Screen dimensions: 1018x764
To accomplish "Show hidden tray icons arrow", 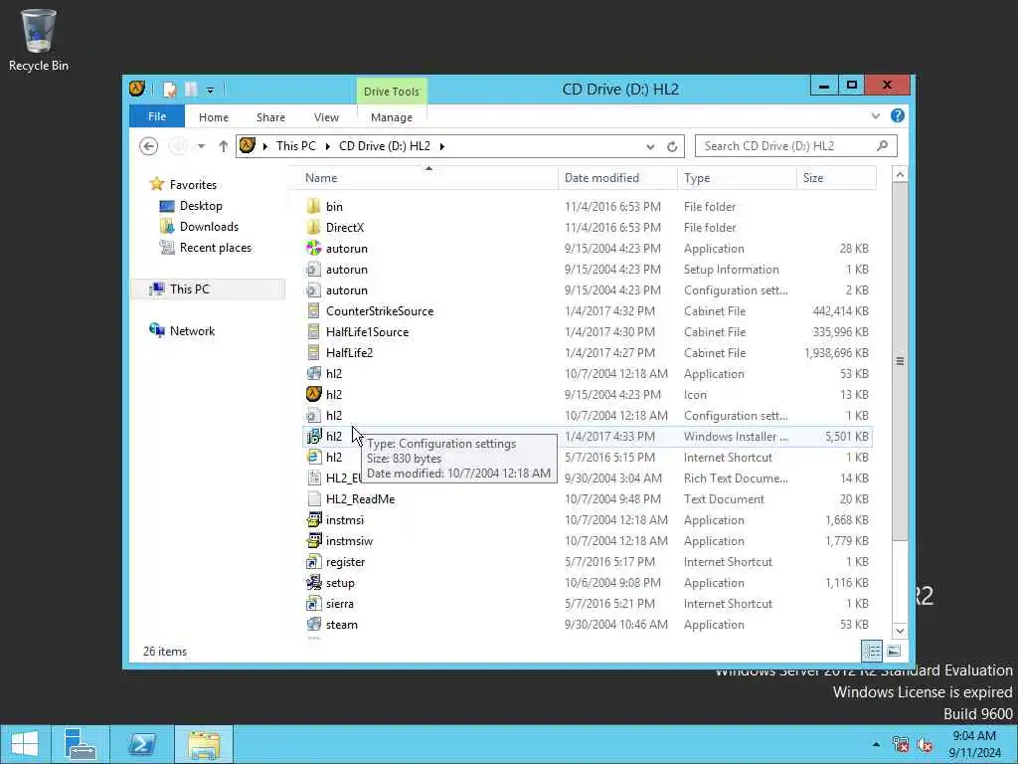I will pos(876,744).
